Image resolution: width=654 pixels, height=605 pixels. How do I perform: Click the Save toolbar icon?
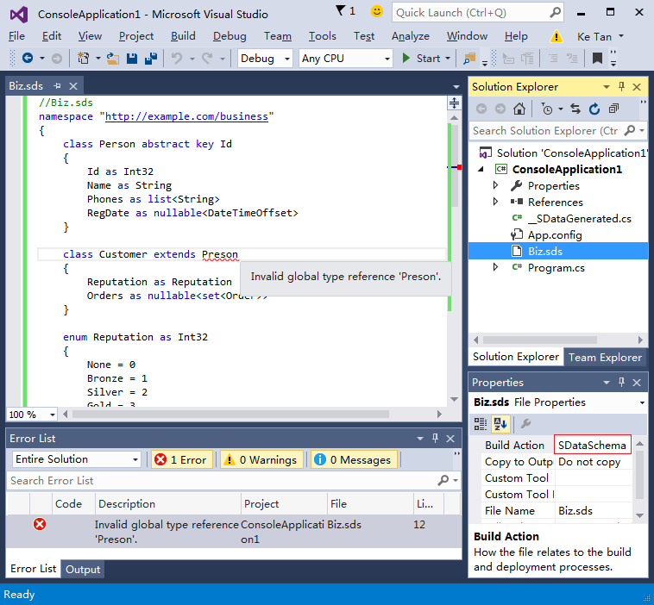pyautogui.click(x=132, y=59)
